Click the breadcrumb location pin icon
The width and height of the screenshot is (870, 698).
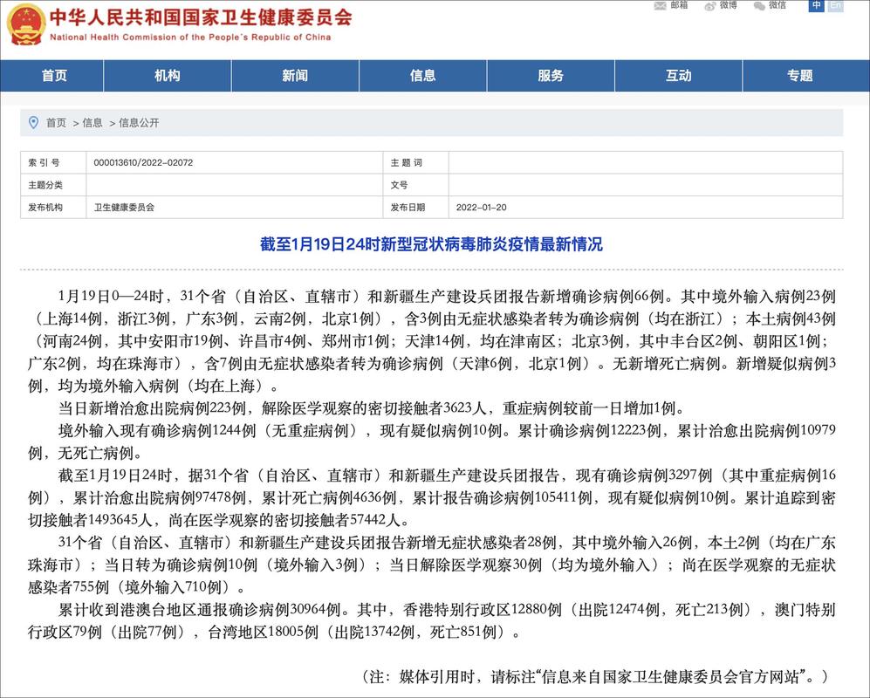33,122
